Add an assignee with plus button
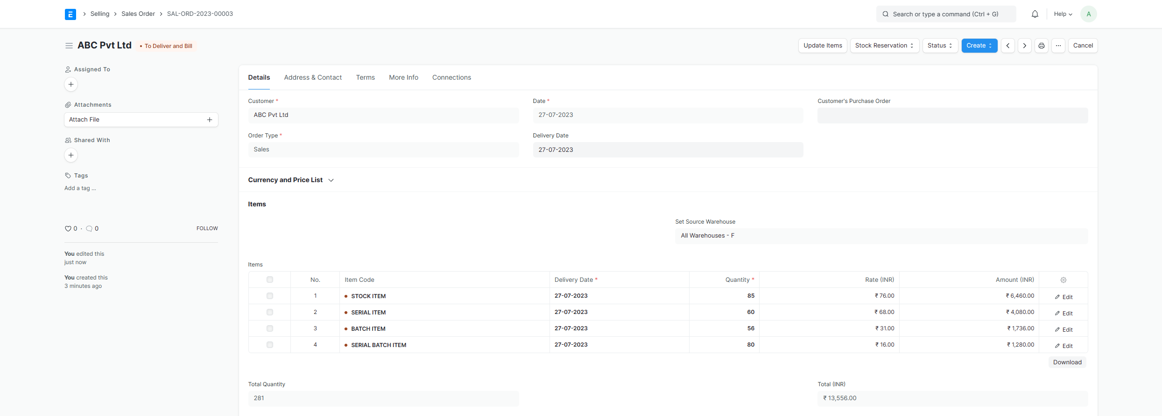This screenshot has height=416, width=1162. point(71,84)
